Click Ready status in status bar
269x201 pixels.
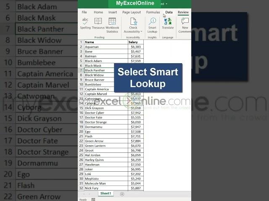tap(83, 200)
